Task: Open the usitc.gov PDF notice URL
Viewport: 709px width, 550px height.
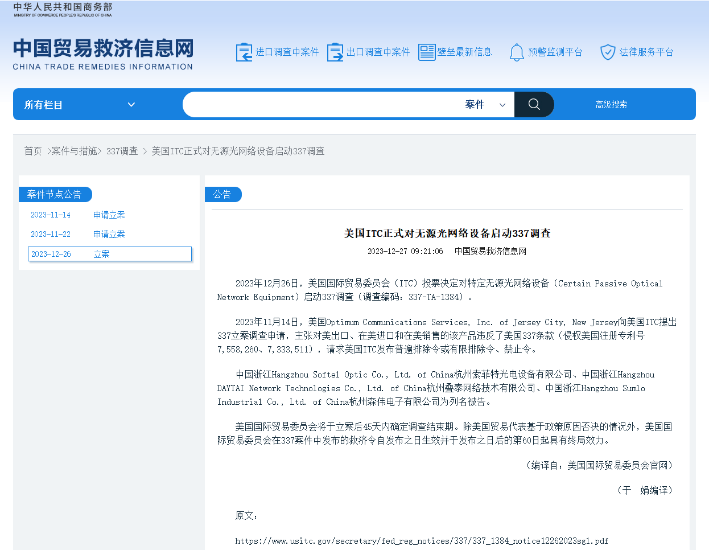Action: 422,541
